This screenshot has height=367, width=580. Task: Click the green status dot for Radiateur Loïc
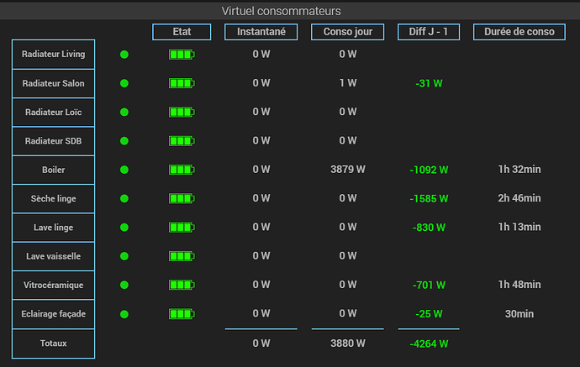coord(124,113)
